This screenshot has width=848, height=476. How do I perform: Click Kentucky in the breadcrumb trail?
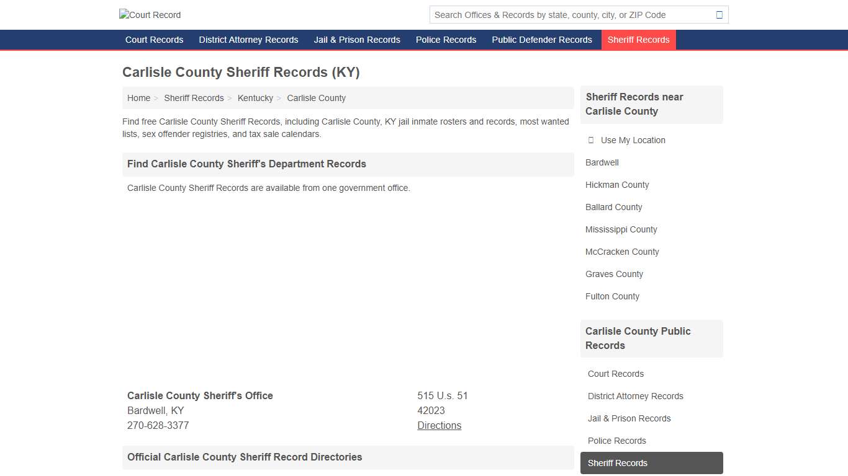[255, 98]
